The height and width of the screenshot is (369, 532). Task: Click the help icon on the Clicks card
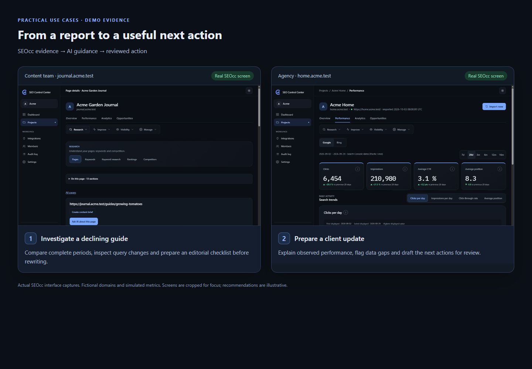pos(357,169)
